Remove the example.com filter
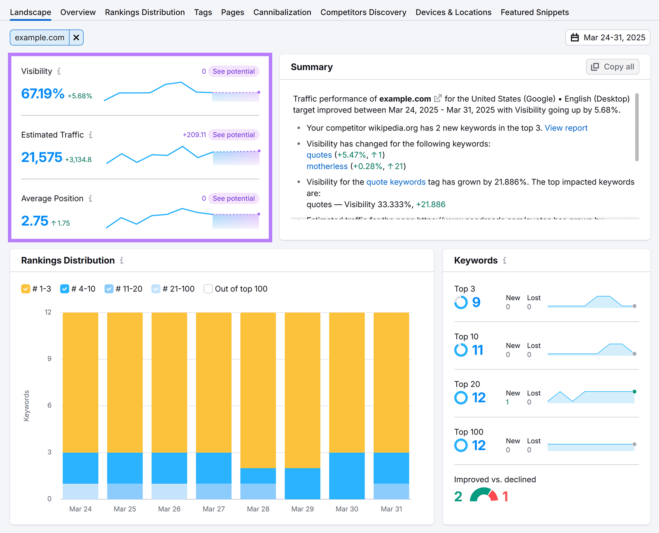The width and height of the screenshot is (659, 533). [76, 37]
